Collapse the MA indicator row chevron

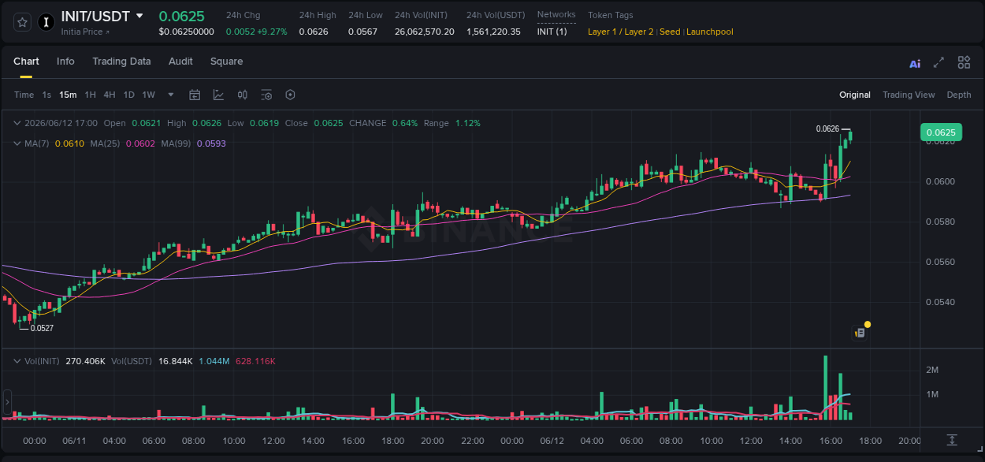pos(17,143)
